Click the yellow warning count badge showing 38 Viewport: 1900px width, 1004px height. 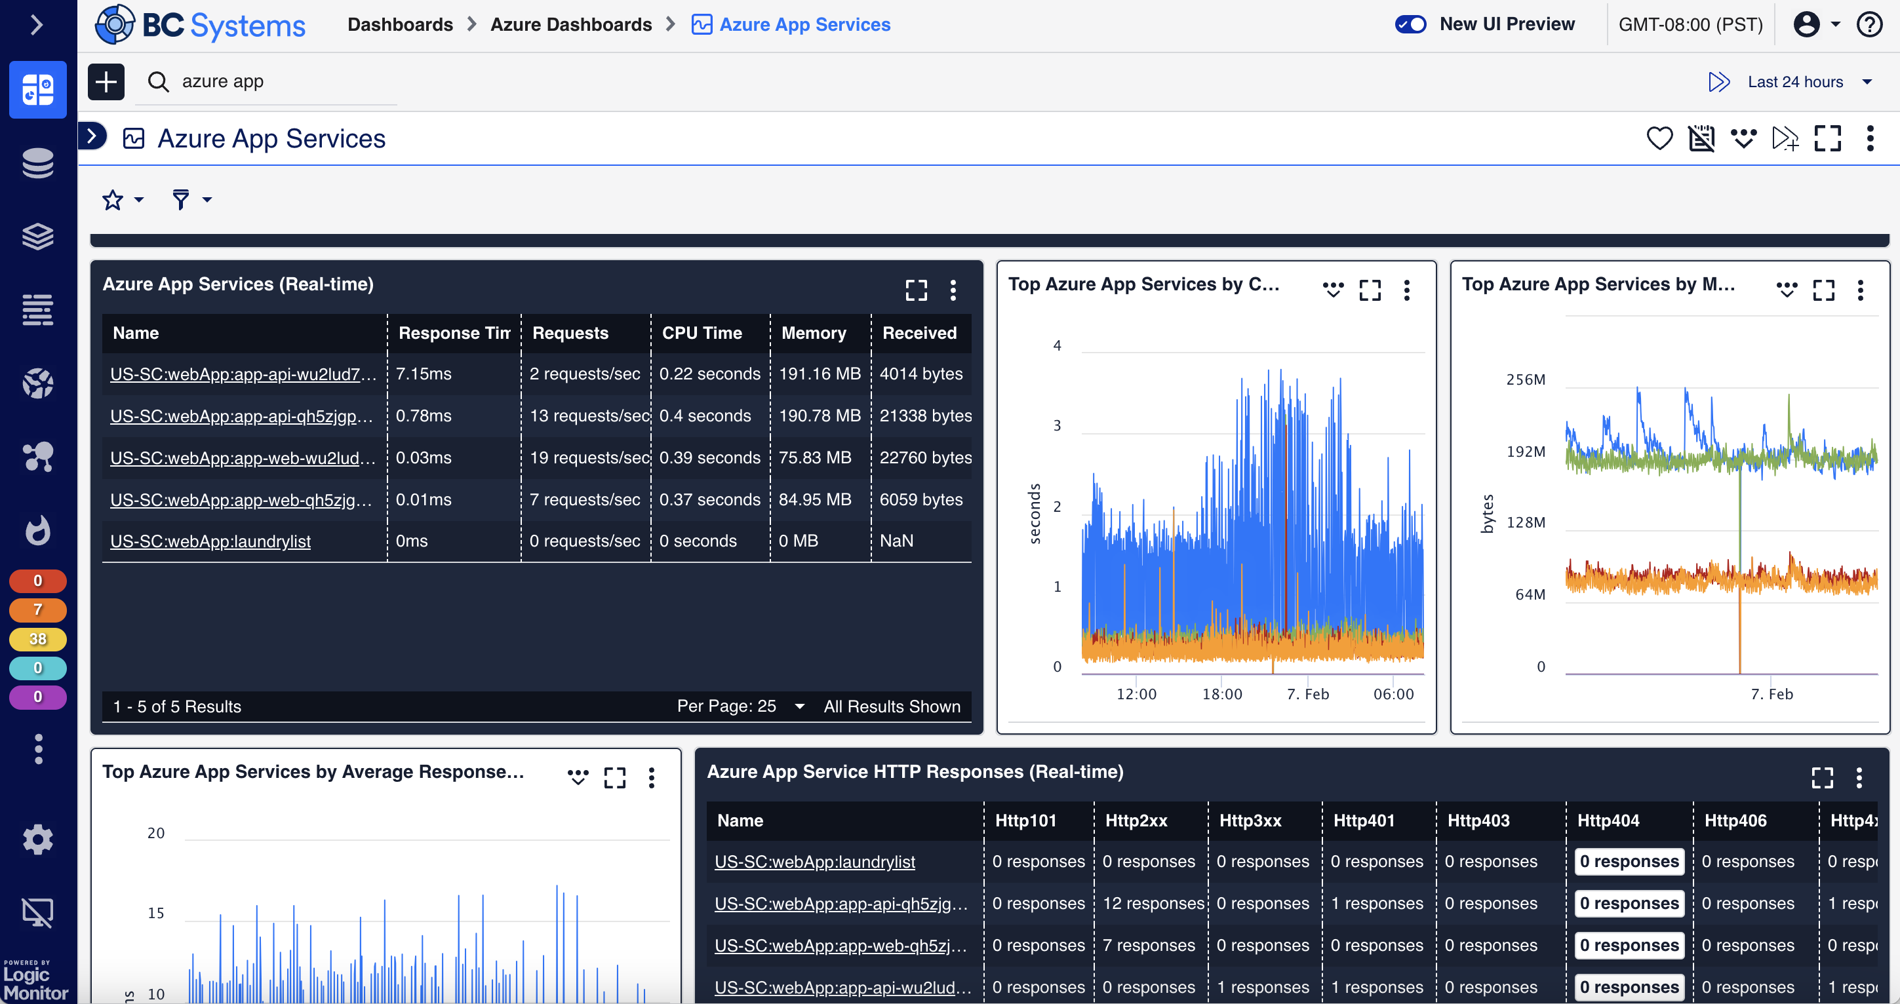pos(37,638)
